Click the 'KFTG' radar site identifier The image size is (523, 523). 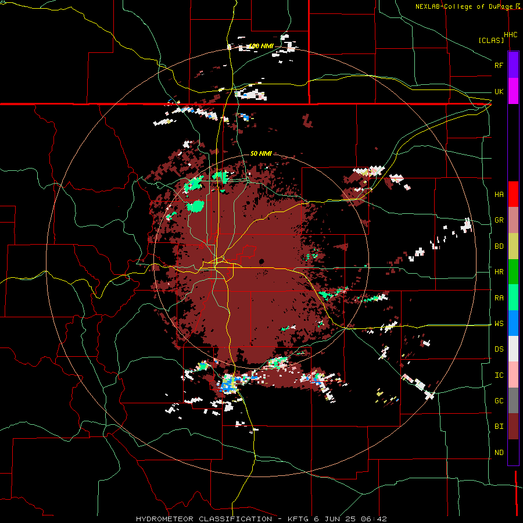click(299, 519)
